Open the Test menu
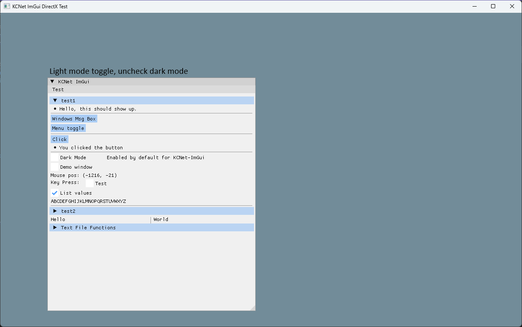The width and height of the screenshot is (522, 327). click(x=58, y=89)
